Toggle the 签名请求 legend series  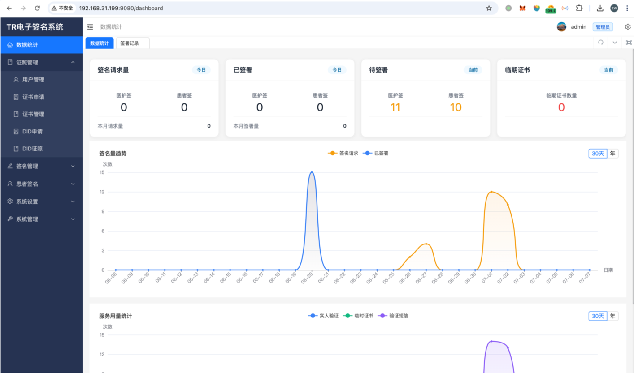point(343,153)
